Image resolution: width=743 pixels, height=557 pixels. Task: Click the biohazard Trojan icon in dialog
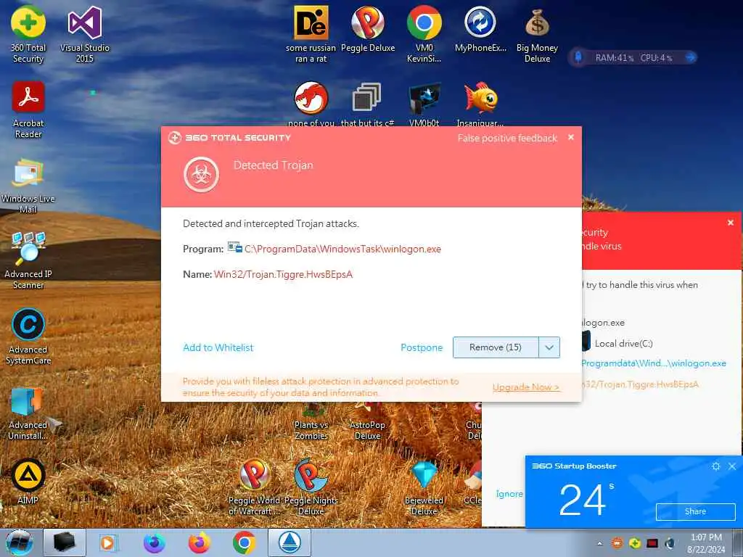click(x=202, y=175)
